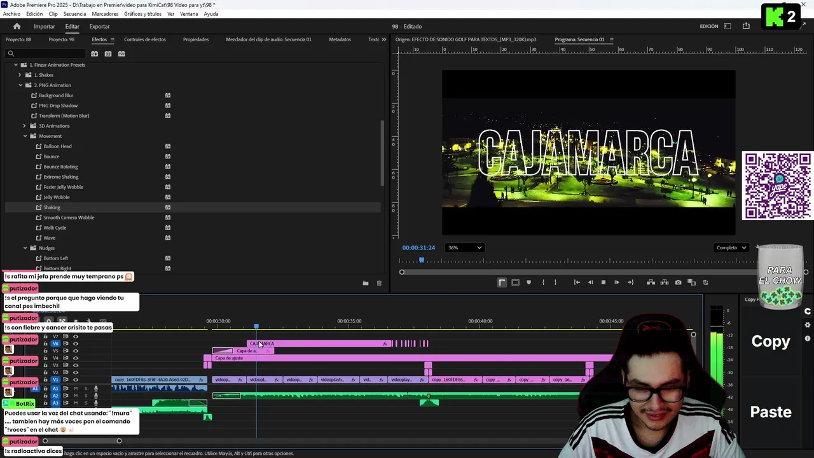Viewport: 814px width, 458px height.
Task: Switch to Exportar workspace
Action: tap(99, 26)
